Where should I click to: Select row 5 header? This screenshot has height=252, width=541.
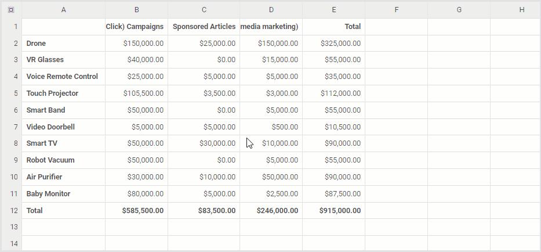coord(11,93)
